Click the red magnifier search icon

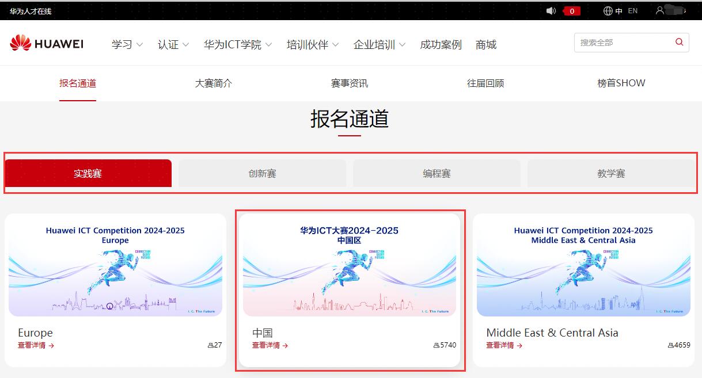(x=680, y=42)
